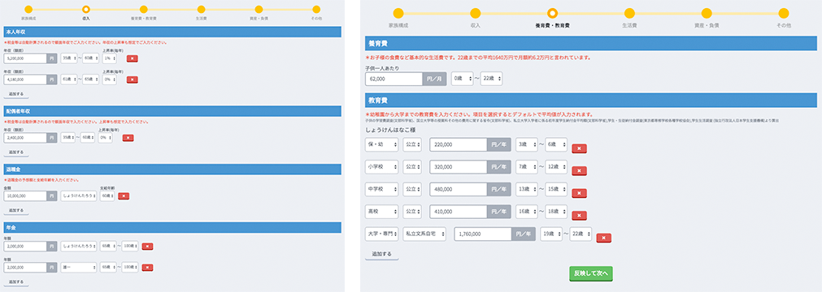The image size is (822, 292).
Task: Delete the 大学・専門 education row
Action: pos(604,238)
